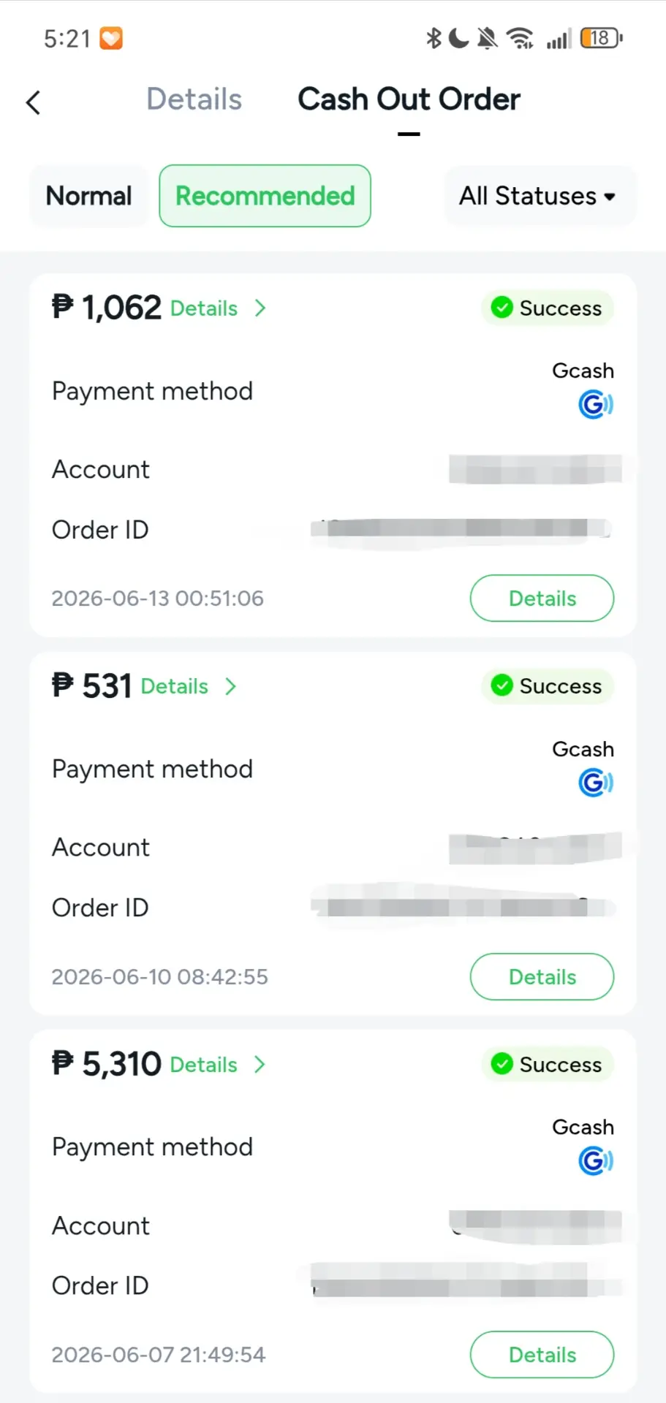Expand the chevron next to ₱5,310 Details
This screenshot has height=1403, width=666.
coord(260,1065)
